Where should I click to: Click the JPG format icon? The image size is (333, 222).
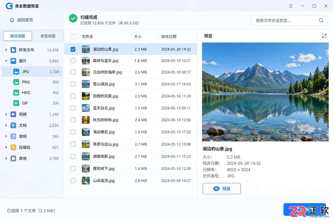click(16, 72)
